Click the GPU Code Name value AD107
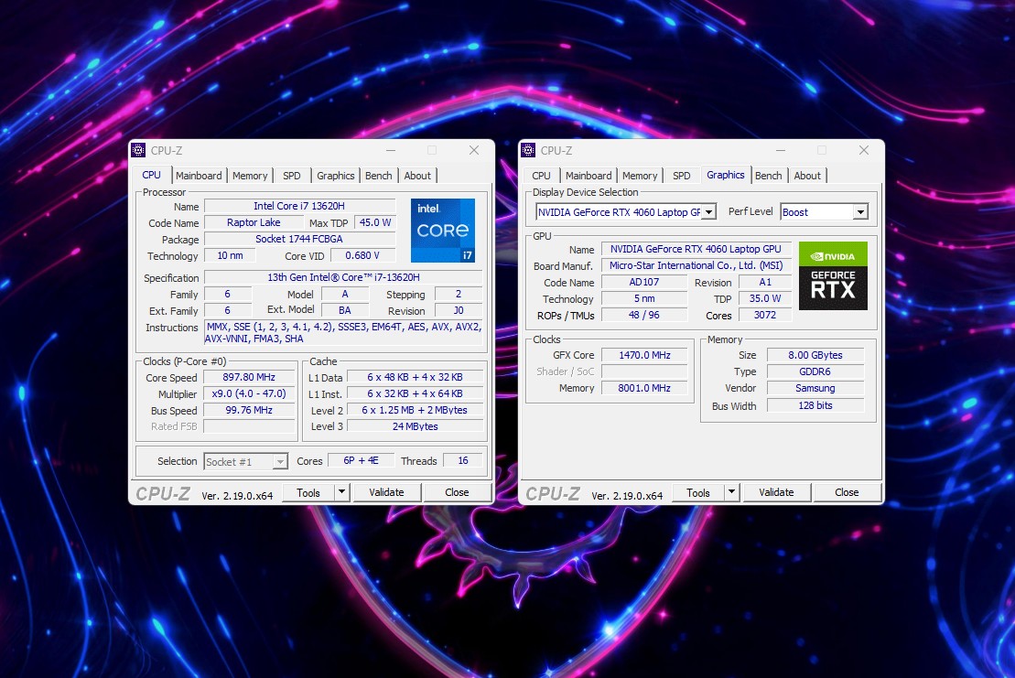The height and width of the screenshot is (678, 1015). [x=644, y=282]
